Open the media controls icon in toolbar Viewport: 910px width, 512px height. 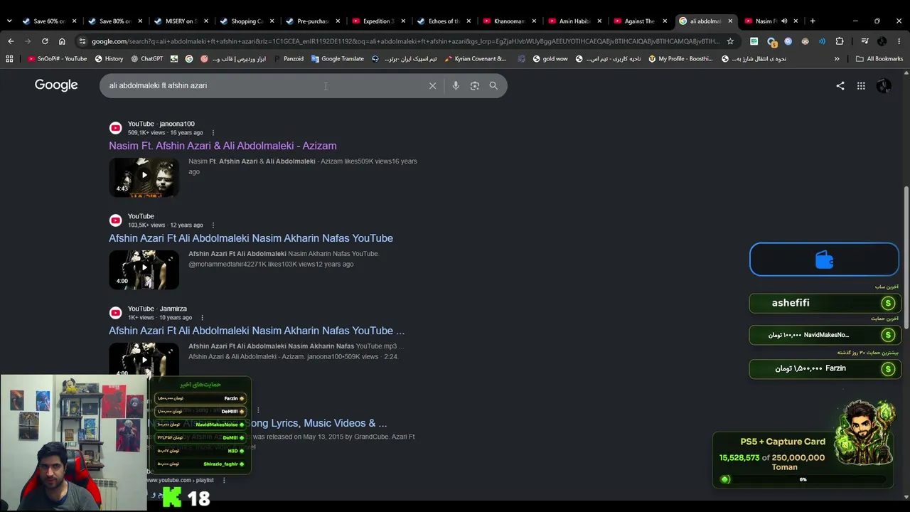(x=865, y=41)
